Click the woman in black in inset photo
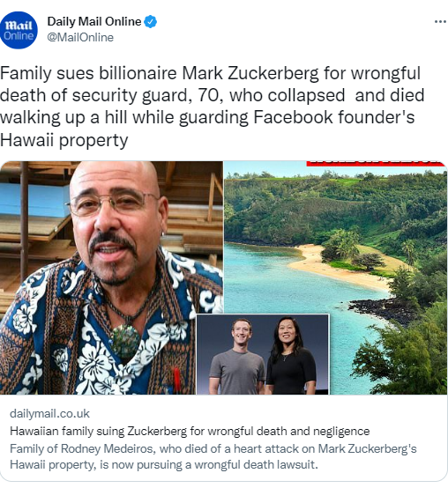The height and width of the screenshot is (488, 448). pos(290,356)
